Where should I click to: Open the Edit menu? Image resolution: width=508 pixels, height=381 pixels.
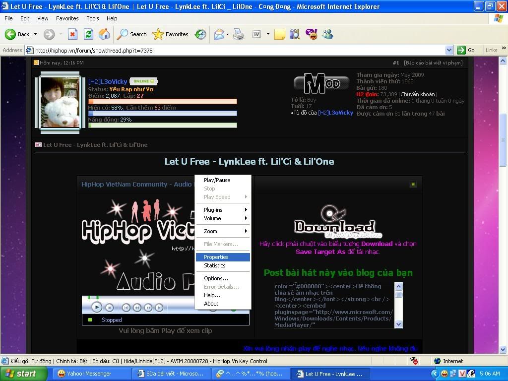[x=25, y=18]
